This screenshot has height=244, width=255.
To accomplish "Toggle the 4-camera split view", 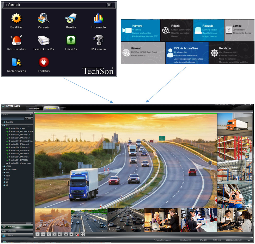I will 43,234.
